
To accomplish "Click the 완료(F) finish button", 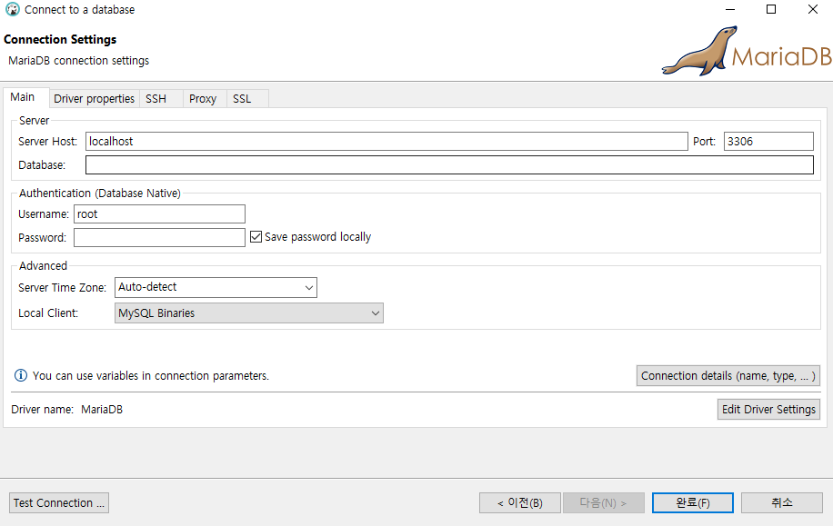I will pos(693,502).
